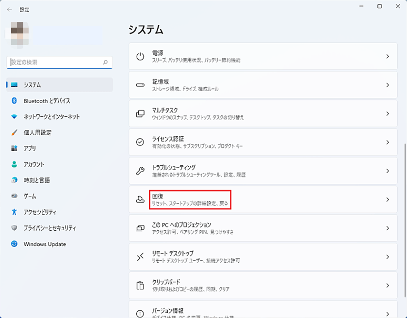Open chevron on リモート デスクトップ row

coord(387,257)
